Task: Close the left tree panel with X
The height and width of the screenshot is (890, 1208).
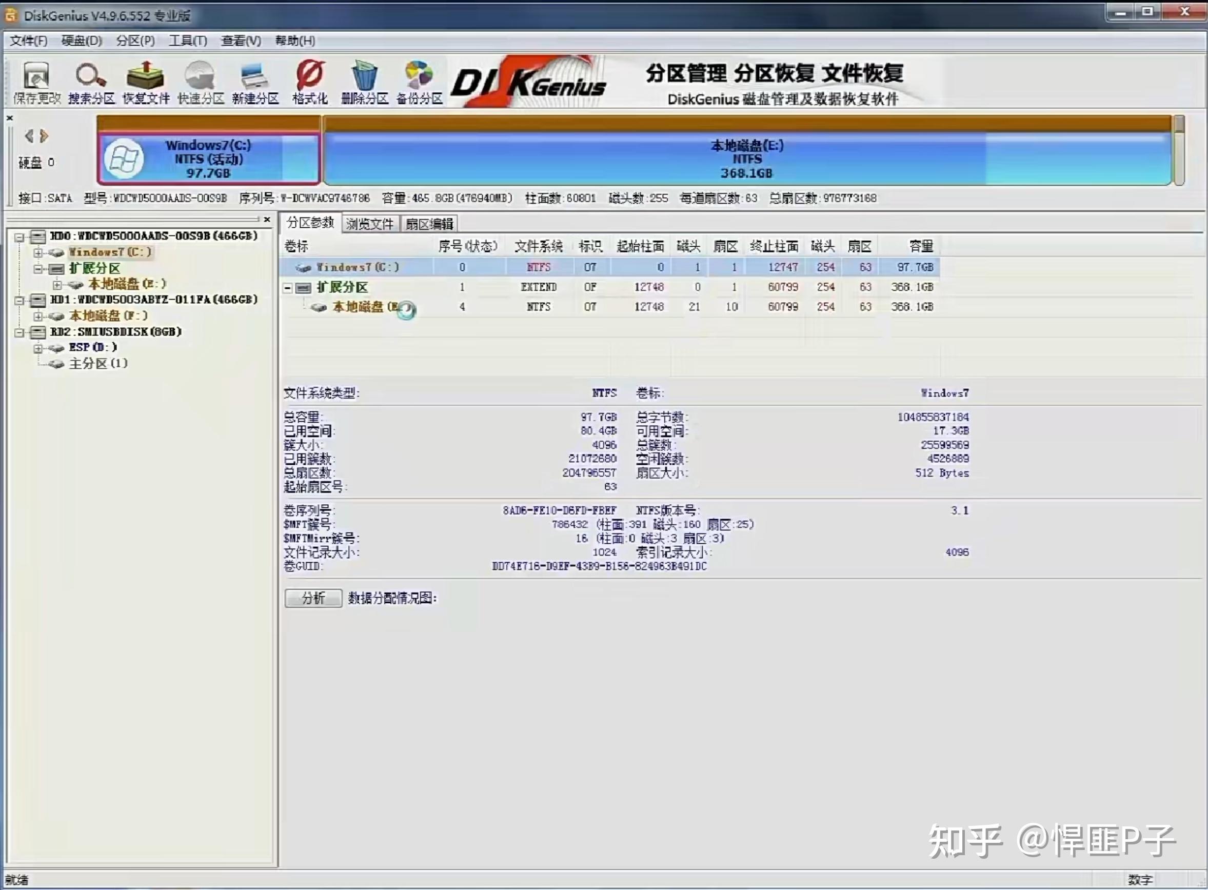Action: click(x=267, y=219)
